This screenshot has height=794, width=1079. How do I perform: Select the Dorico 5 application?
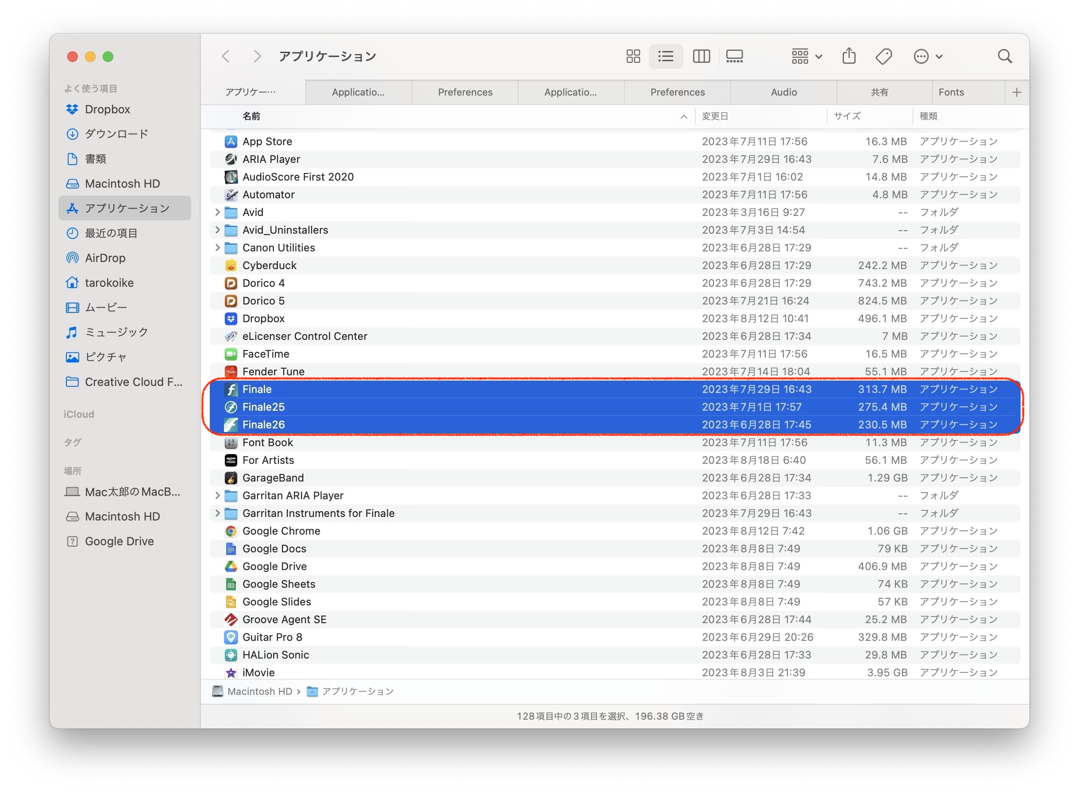(x=615, y=301)
